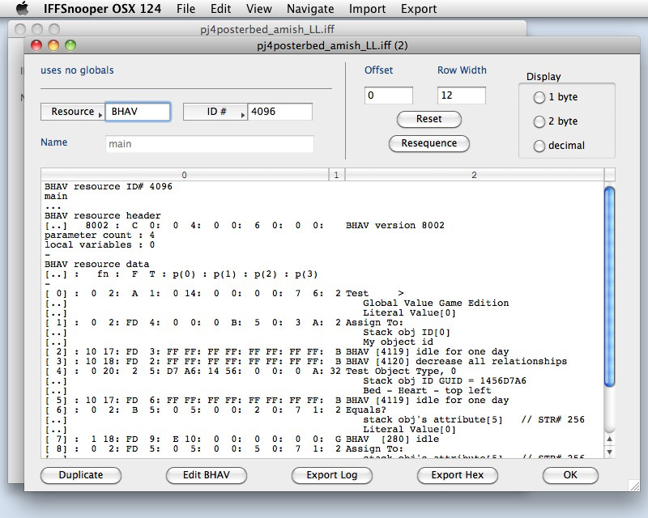Open the Edit BHAV editor

click(x=206, y=475)
